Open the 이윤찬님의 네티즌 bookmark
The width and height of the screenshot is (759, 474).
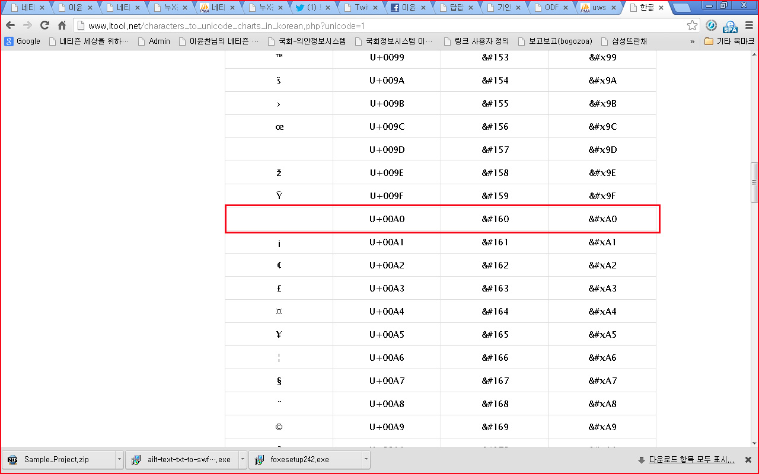point(218,41)
